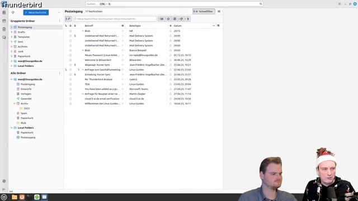Open folder pane options menu next to Neue Nachricht

click(x=59, y=12)
